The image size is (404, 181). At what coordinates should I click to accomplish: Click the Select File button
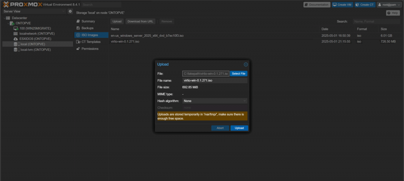239,74
